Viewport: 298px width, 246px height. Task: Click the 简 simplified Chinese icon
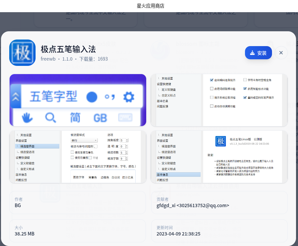click(x=76, y=118)
